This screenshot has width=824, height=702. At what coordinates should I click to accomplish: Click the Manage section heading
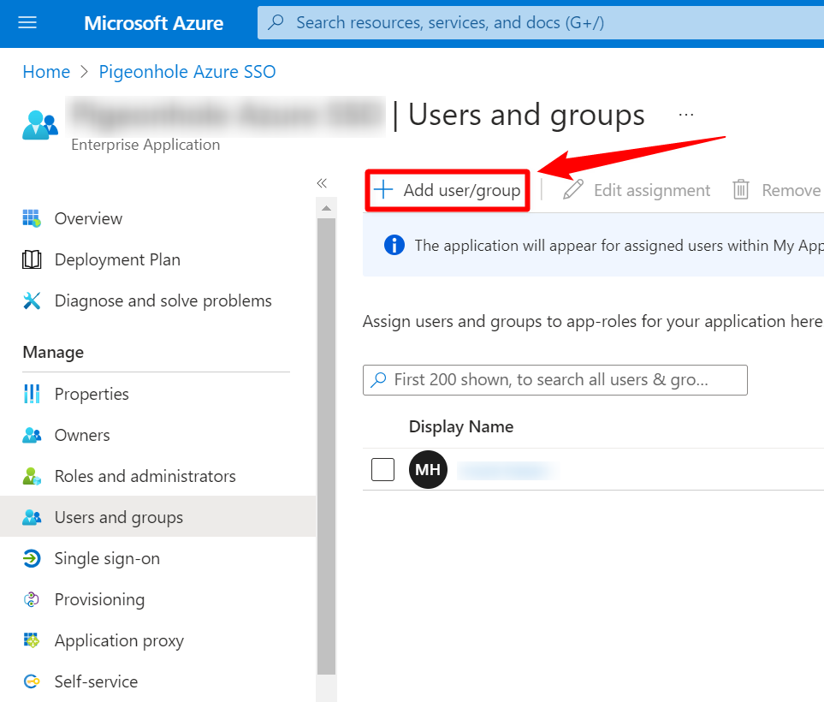coord(53,352)
